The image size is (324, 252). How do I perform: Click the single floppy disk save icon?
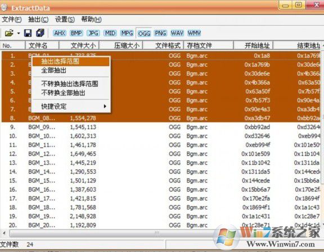tap(28, 33)
